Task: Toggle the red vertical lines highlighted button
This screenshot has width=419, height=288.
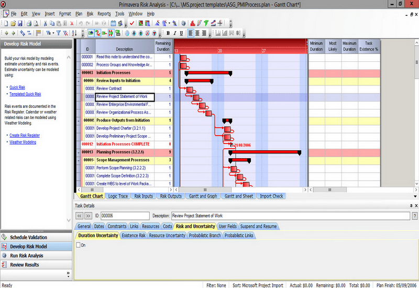Action: (111, 33)
